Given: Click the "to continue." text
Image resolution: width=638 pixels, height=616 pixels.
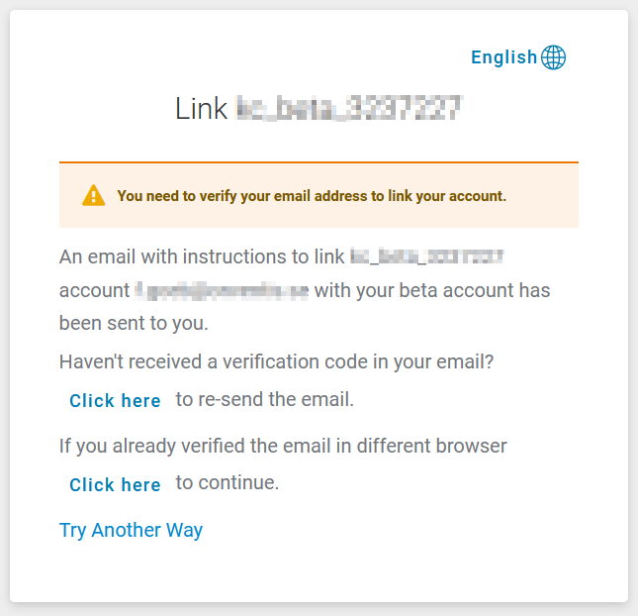Looking at the screenshot, I should point(228,483).
